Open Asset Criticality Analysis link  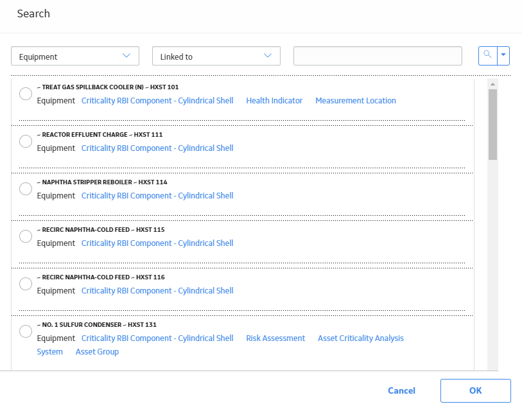tap(361, 338)
